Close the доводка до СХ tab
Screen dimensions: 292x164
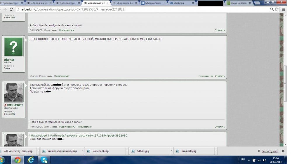(x=107, y=3)
